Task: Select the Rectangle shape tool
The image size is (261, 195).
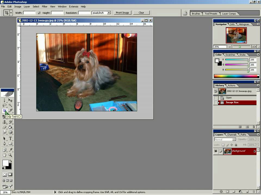Action: pos(10,144)
